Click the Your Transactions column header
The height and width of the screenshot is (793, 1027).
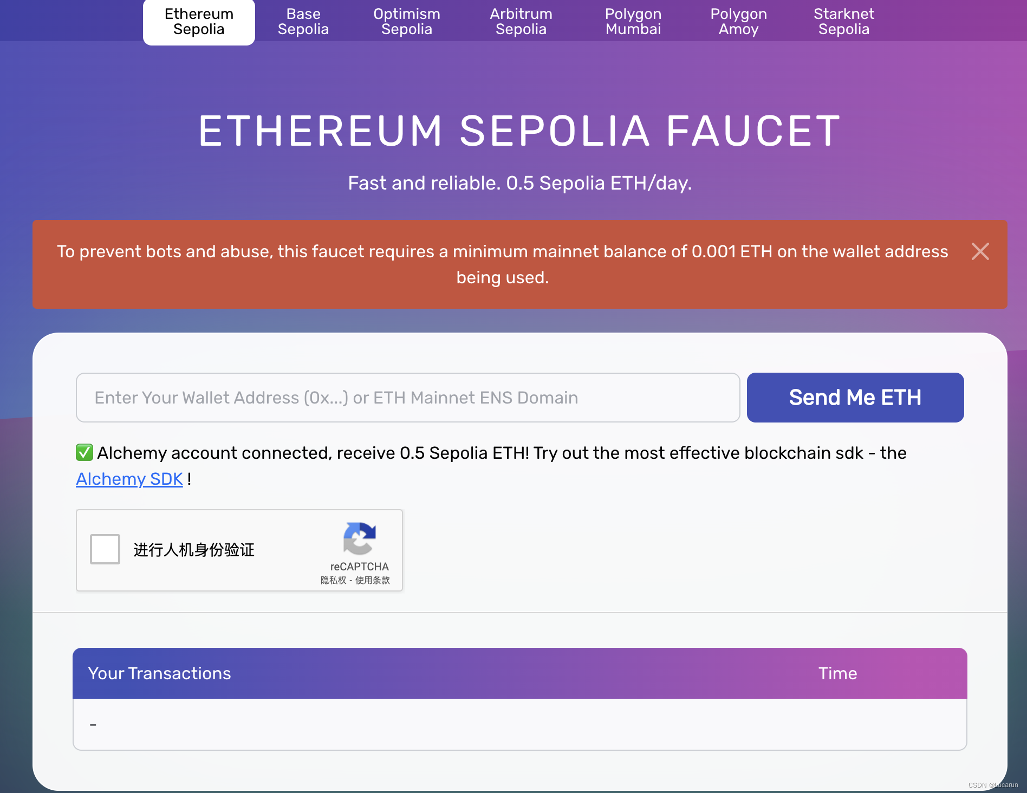[x=159, y=673]
